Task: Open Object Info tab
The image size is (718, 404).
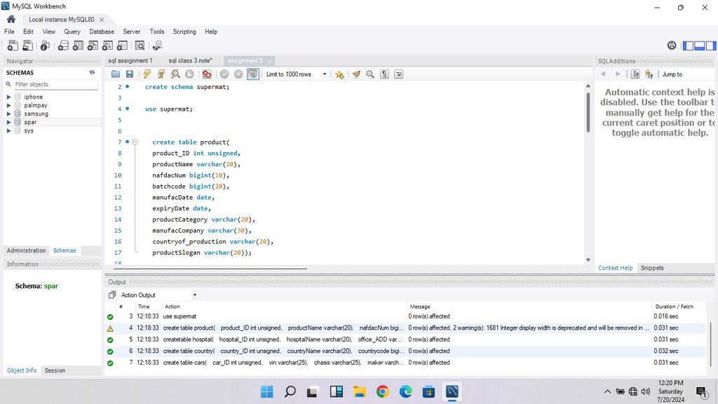Action: [x=22, y=370]
